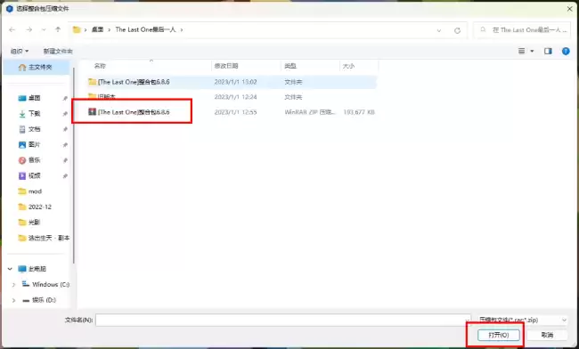Collapse the 此电脑 tree node

pos(10,269)
